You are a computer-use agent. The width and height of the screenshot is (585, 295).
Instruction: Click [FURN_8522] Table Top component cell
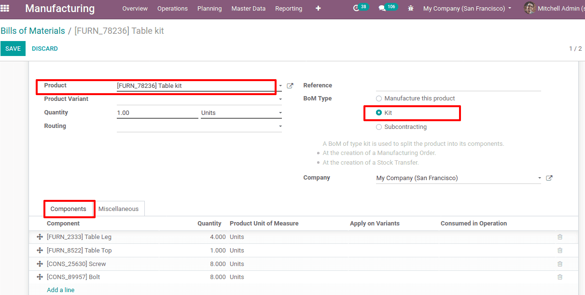[79, 251]
